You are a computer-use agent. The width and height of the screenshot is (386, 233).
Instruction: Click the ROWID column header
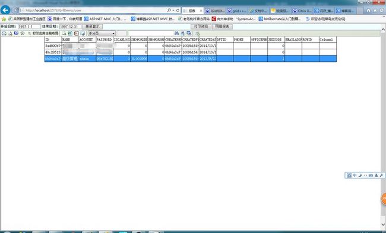tap(311, 39)
